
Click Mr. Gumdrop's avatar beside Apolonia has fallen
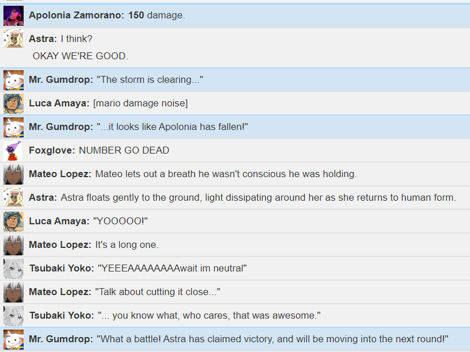[x=13, y=127]
